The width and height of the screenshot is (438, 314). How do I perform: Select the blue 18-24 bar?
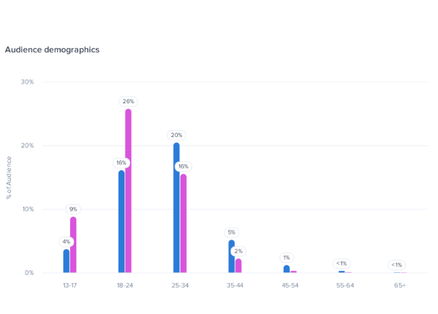point(122,222)
